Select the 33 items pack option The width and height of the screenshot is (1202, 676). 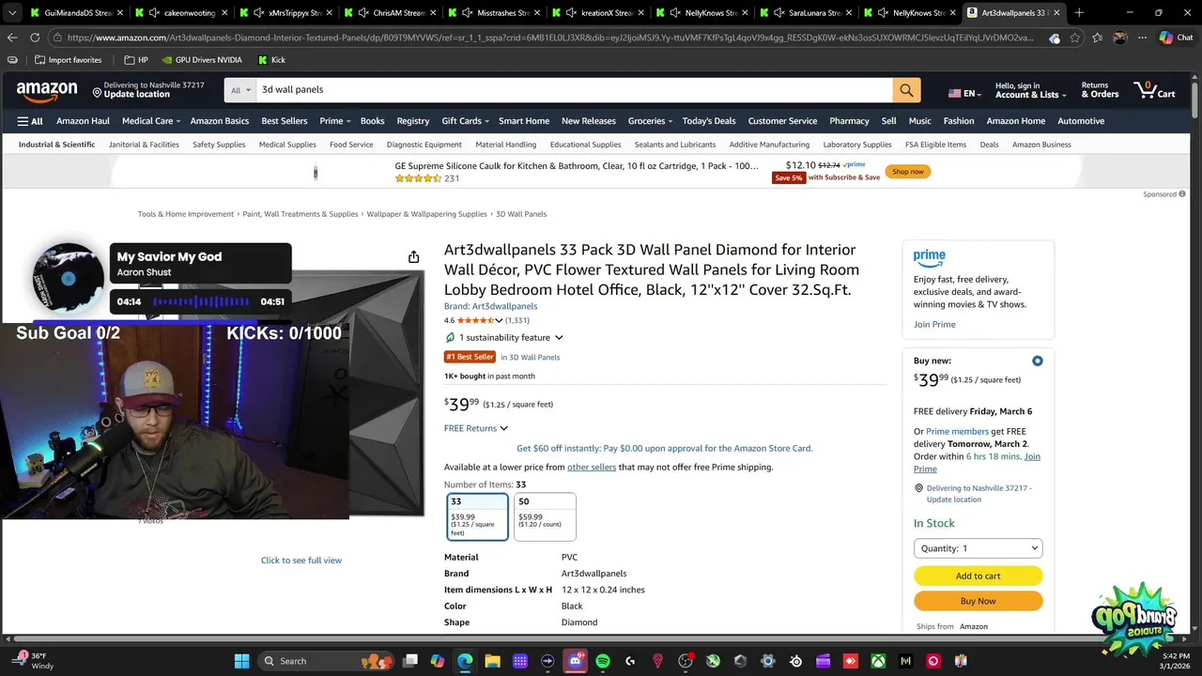[x=478, y=517]
